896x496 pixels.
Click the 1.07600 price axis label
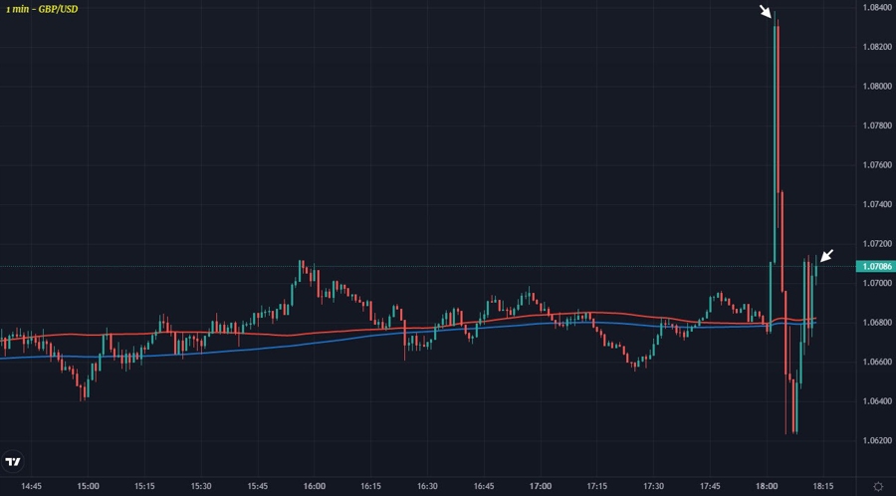[x=876, y=165]
